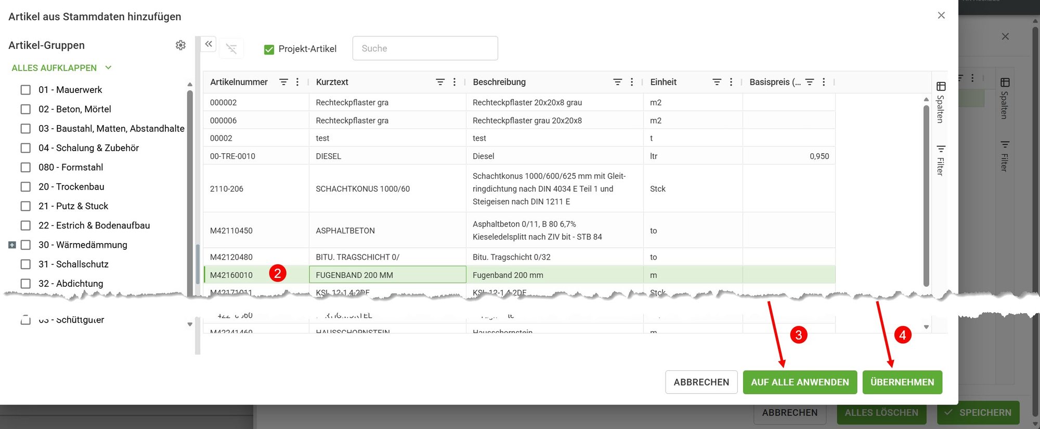This screenshot has height=429, width=1040.
Task: Open the Kurztext column three-dot menu
Action: (454, 82)
